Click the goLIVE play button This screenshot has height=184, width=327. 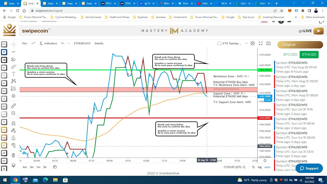tap(318, 31)
